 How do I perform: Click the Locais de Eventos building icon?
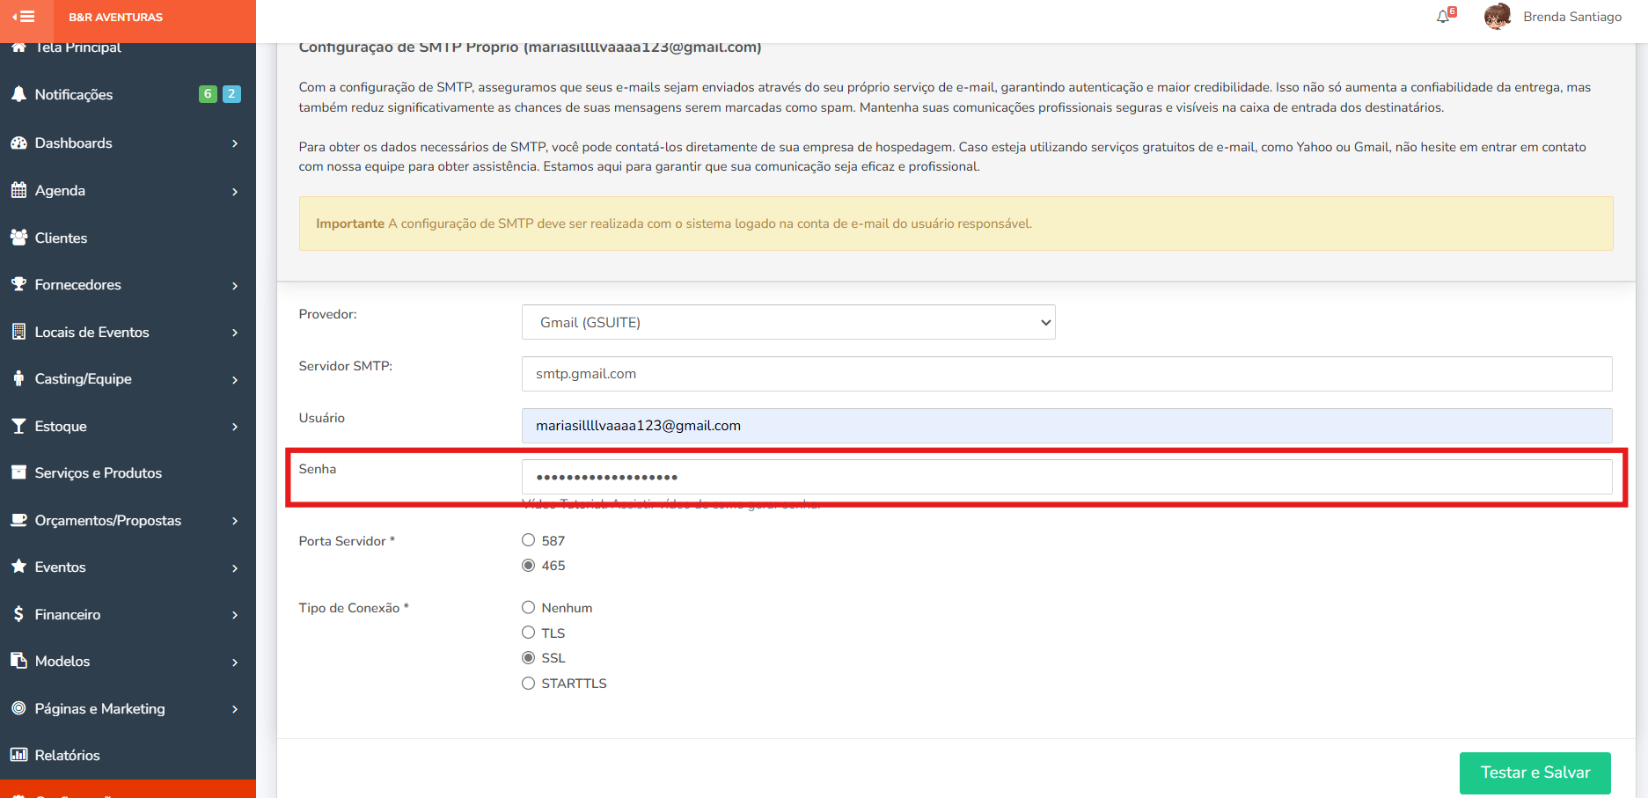(18, 332)
